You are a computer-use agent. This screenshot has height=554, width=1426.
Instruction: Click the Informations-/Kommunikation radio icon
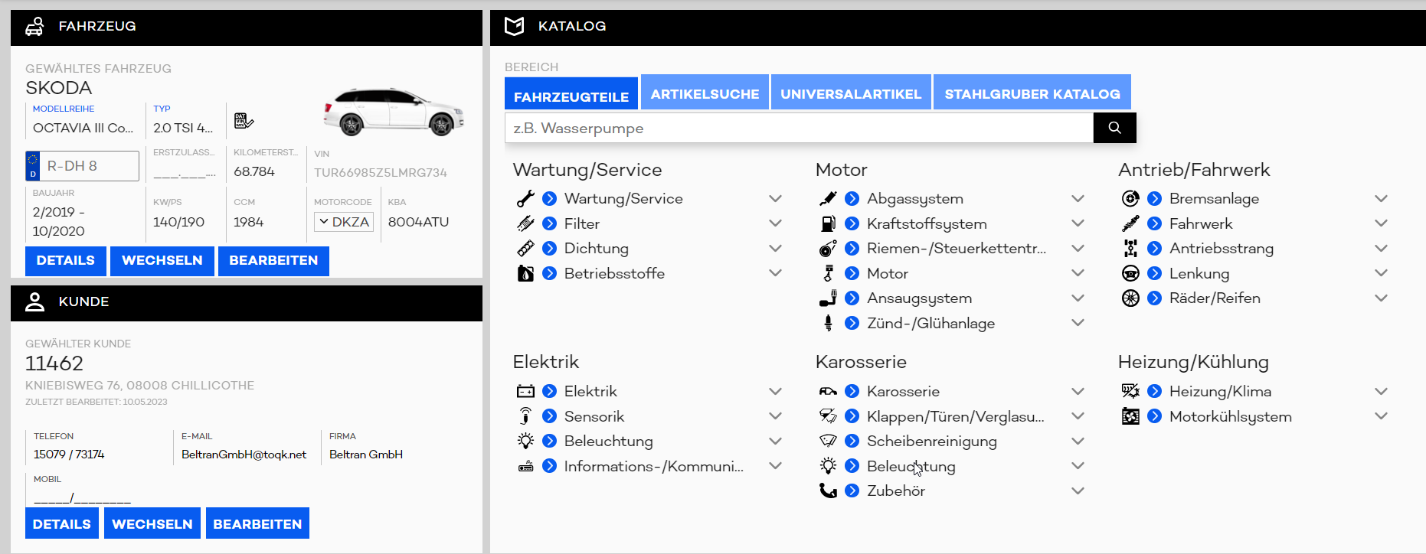(x=525, y=466)
